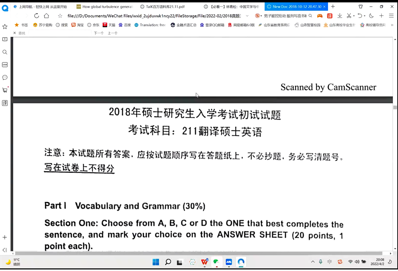Click the browser refresh icon
Screen dimensions: 398x271
(x=36, y=16)
